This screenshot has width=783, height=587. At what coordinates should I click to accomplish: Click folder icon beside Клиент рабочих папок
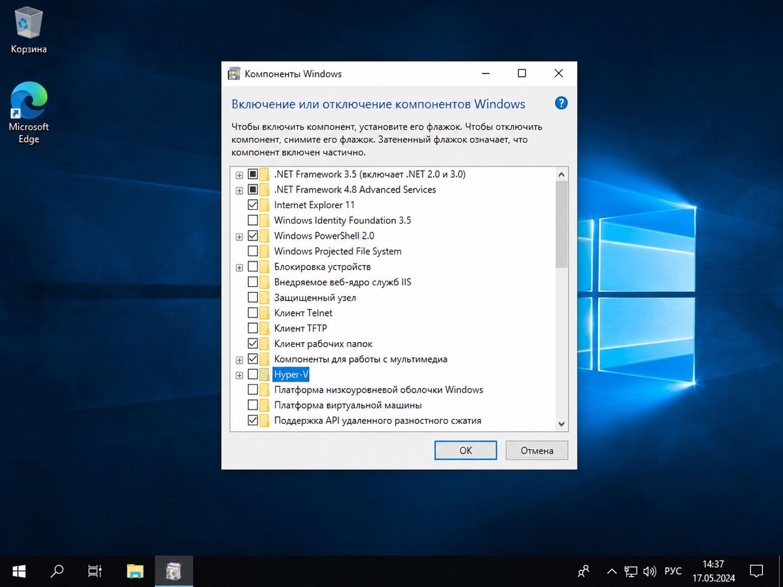tap(264, 344)
